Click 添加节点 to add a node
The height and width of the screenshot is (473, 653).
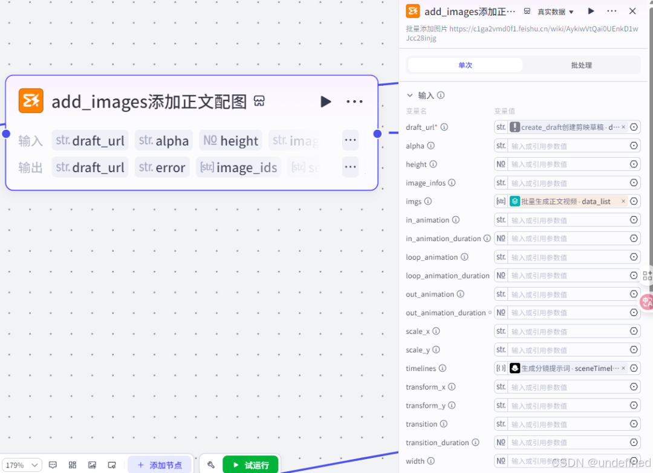click(160, 465)
